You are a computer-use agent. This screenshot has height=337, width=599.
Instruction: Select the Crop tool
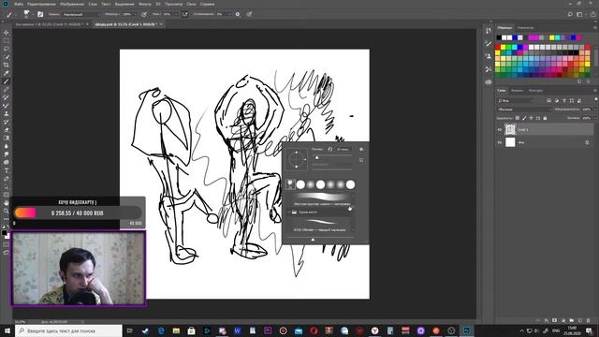[x=7, y=65]
